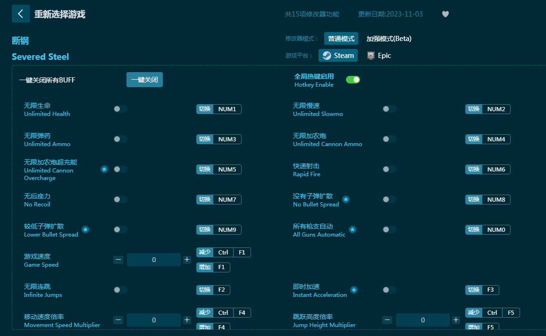Viewport: 546px width, 336px height.
Task: Click star icon beside No Bullet Spread
Action: click(346, 199)
